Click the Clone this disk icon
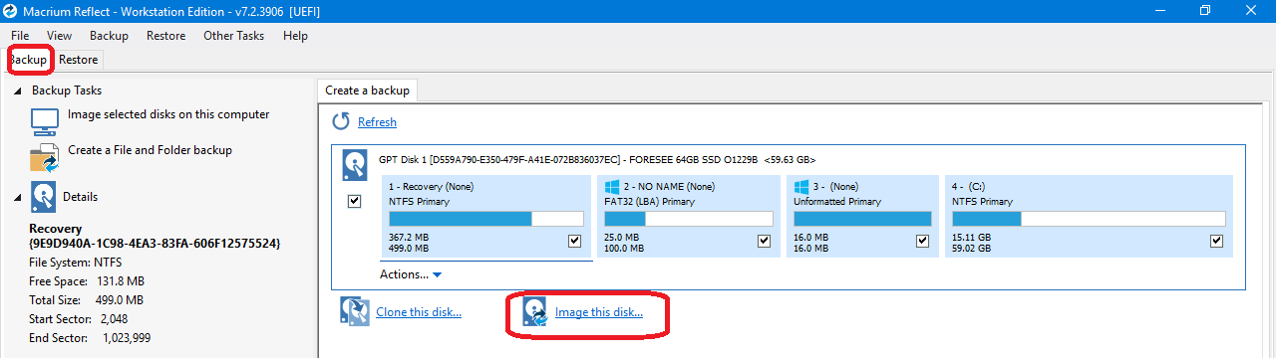Screen dimensions: 1276x358 pyautogui.click(x=354, y=311)
